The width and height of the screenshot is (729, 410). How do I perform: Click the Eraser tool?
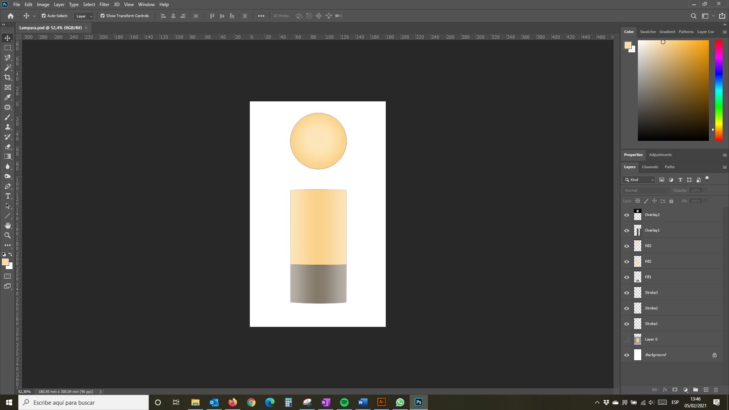pos(8,146)
